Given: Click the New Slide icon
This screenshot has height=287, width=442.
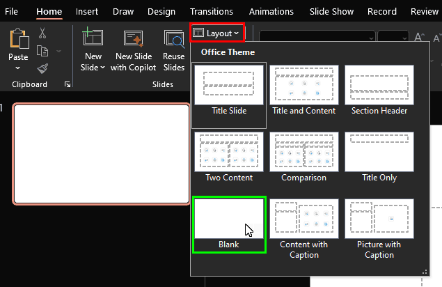Looking at the screenshot, I should (93, 39).
